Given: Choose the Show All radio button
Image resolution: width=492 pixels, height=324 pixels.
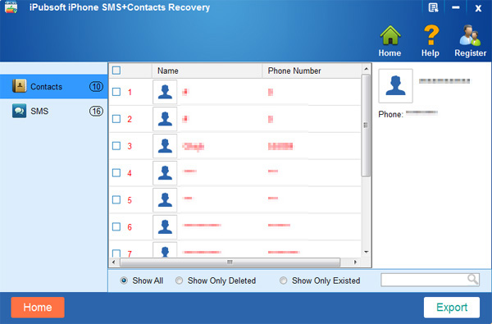Looking at the screenshot, I should pyautogui.click(x=124, y=281).
